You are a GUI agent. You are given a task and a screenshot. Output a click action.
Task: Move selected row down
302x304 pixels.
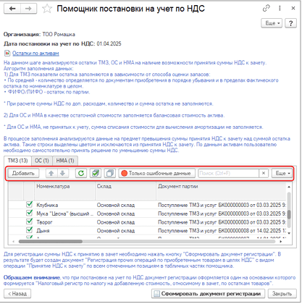(x=62, y=173)
